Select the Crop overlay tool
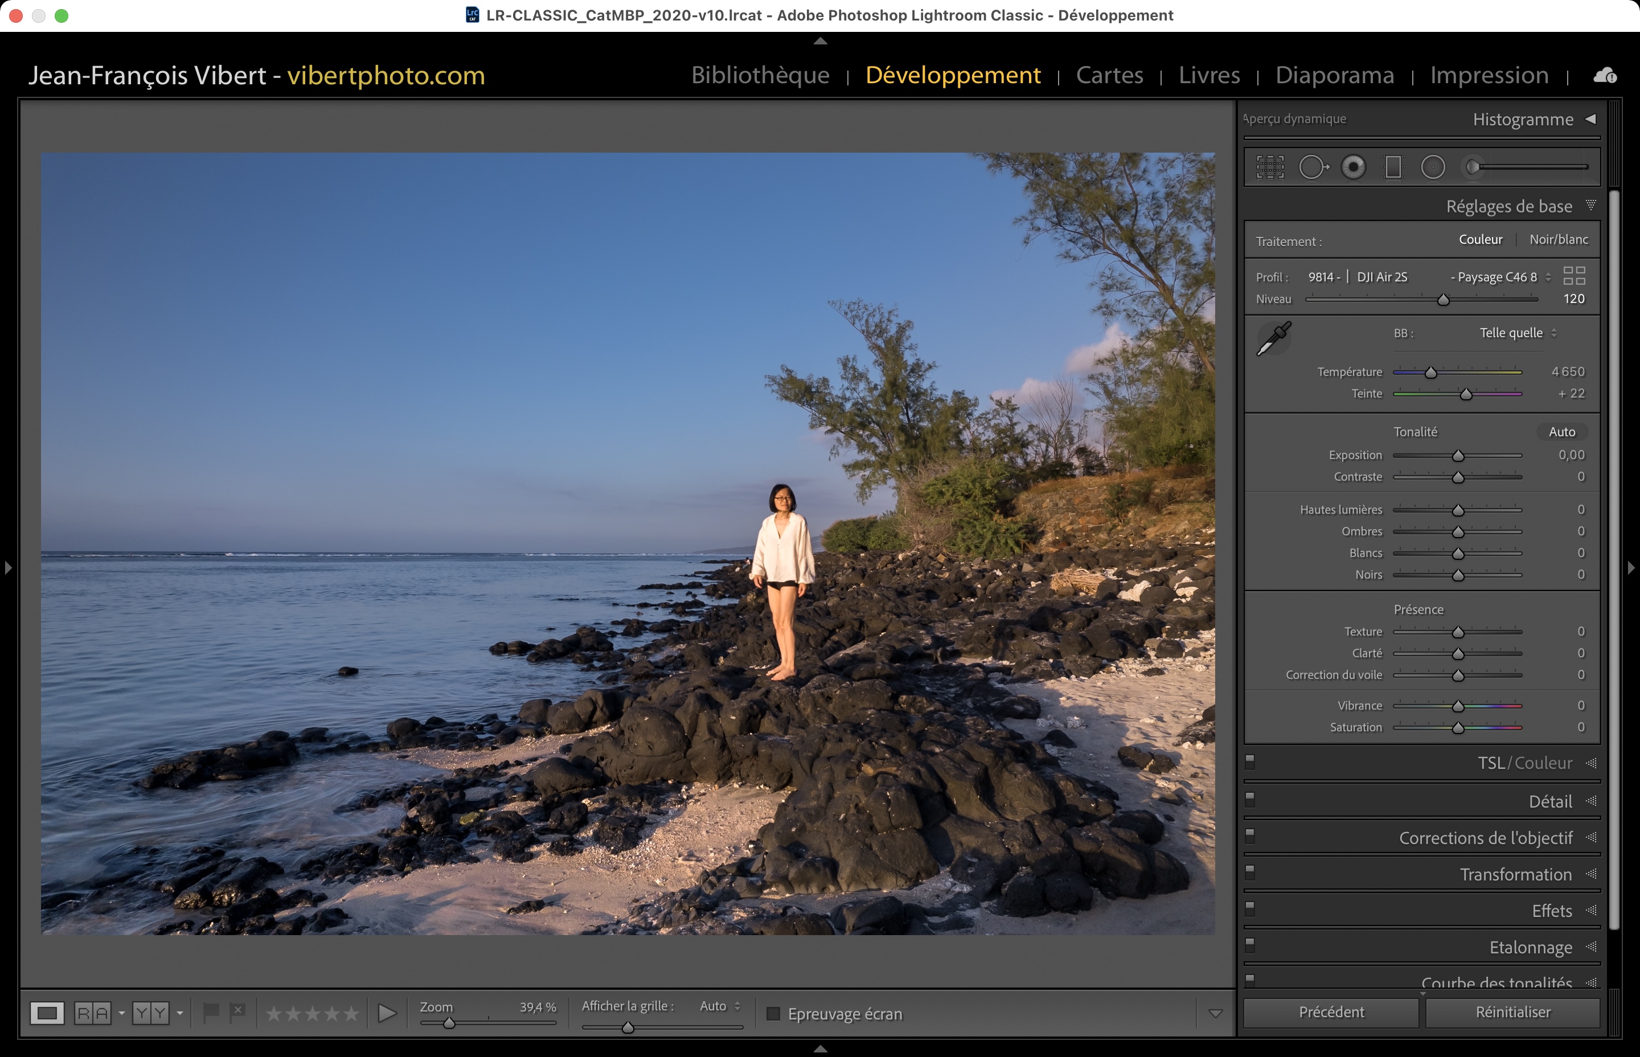Viewport: 1640px width, 1057px height. point(1270,167)
